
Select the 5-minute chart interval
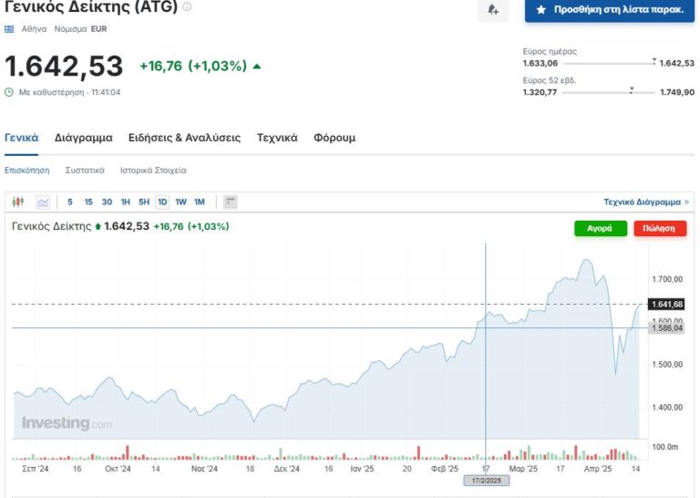(70, 202)
